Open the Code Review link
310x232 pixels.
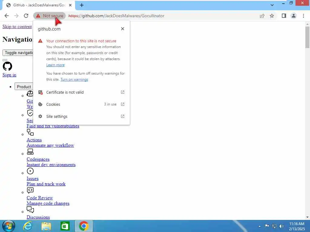coord(40,198)
